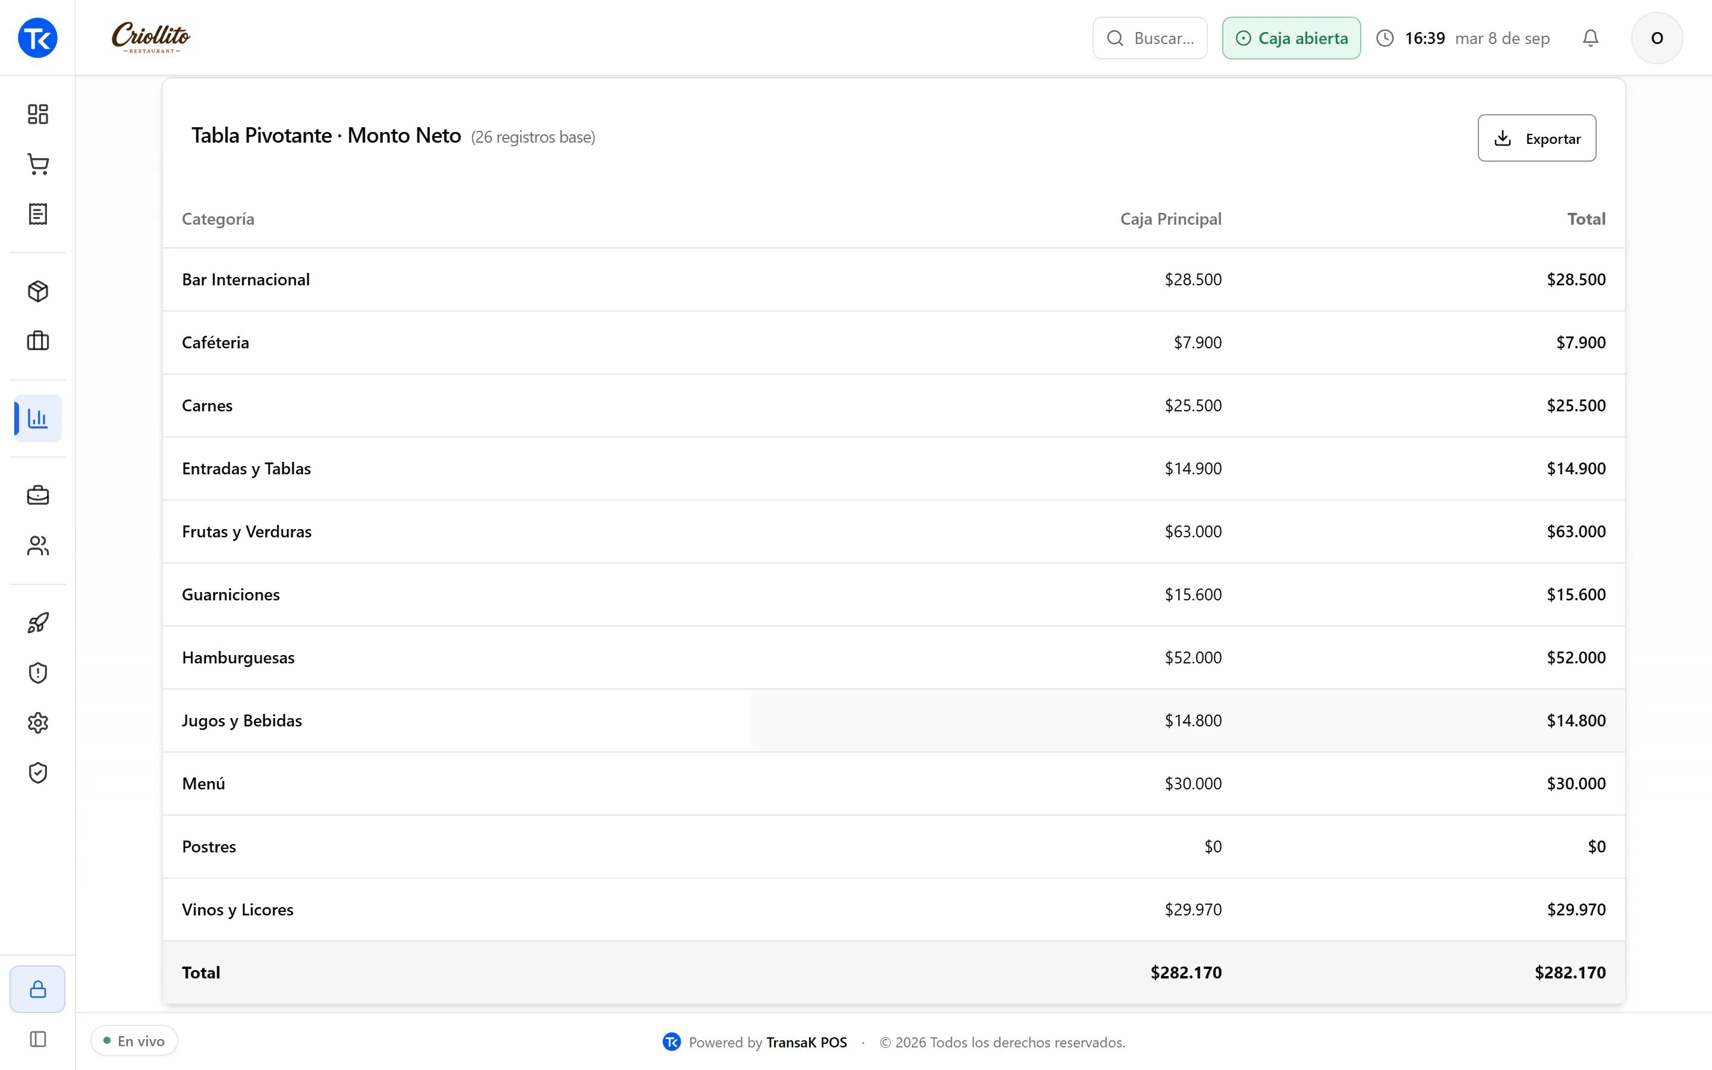The width and height of the screenshot is (1712, 1070).
Task: Toggle the sidebar collapse panel icon
Action: pos(37,1039)
